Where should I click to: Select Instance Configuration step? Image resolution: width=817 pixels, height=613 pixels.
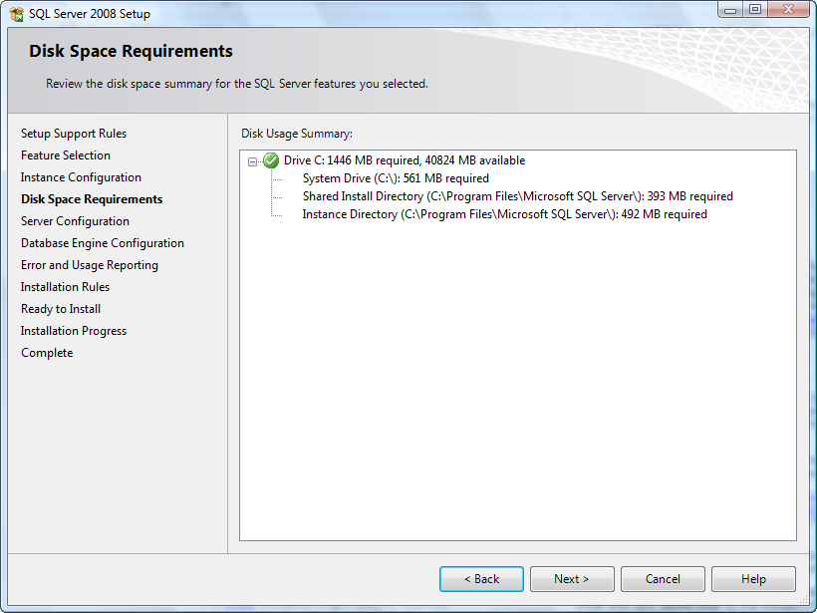click(81, 177)
